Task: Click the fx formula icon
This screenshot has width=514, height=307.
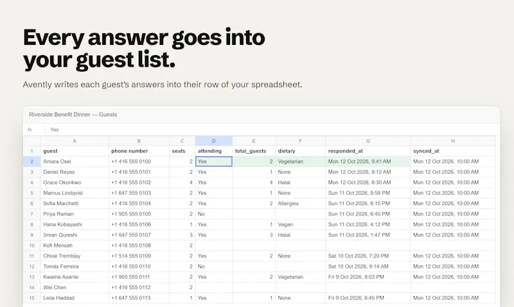Action: [x=30, y=129]
